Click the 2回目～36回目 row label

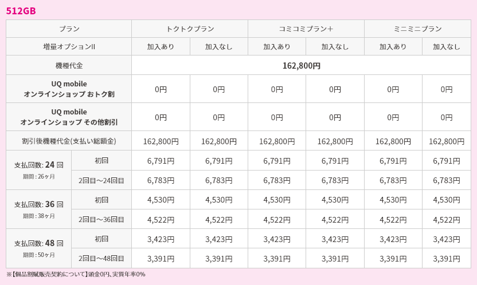[x=101, y=219]
